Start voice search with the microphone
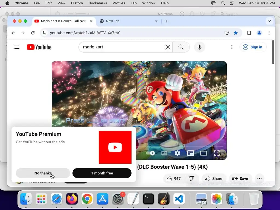Image resolution: width=280 pixels, height=210 pixels. [x=200, y=47]
